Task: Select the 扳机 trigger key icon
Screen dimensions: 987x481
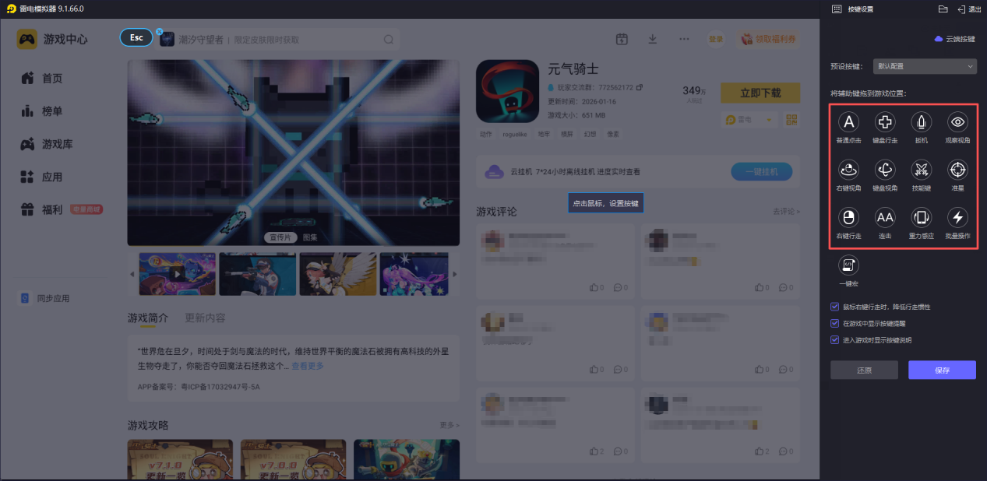Action: pyautogui.click(x=922, y=122)
